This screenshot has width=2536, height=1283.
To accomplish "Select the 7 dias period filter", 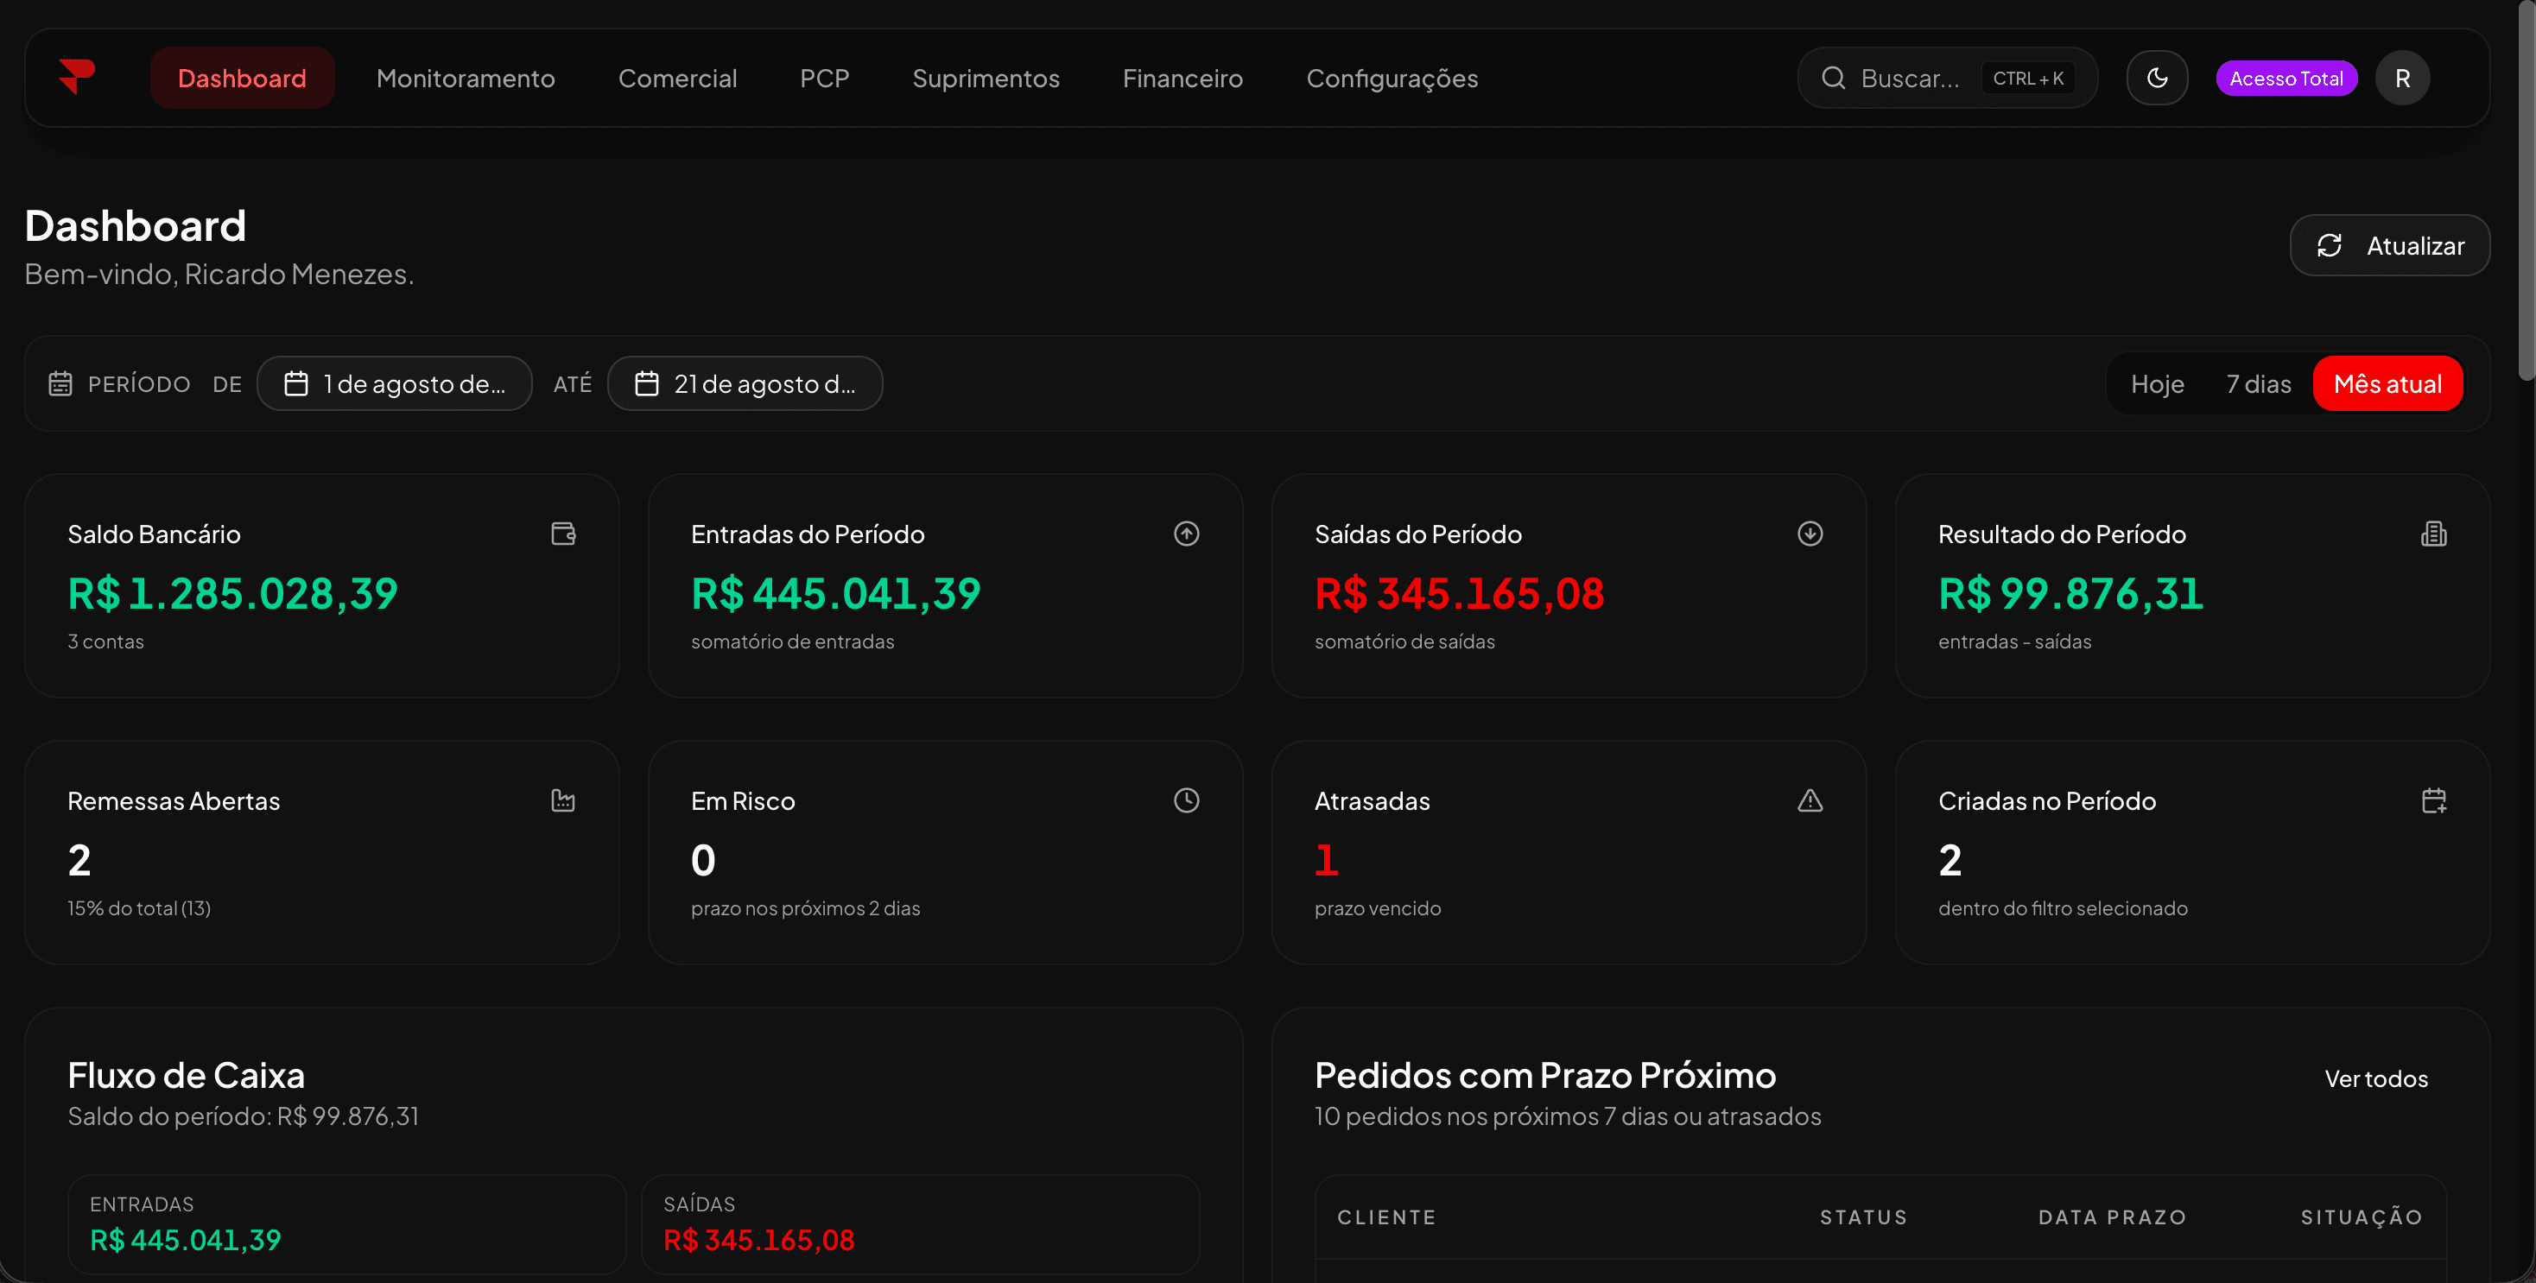I will point(2259,382).
